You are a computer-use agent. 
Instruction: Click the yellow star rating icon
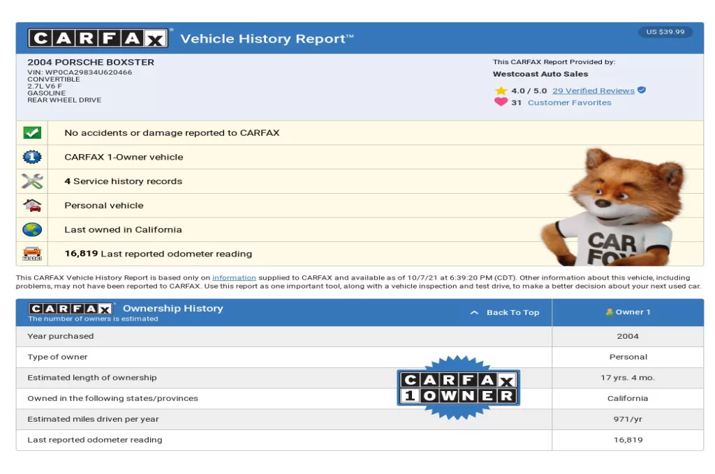tap(501, 91)
